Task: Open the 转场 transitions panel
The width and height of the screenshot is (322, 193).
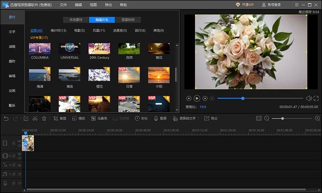Action: pyautogui.click(x=12, y=76)
